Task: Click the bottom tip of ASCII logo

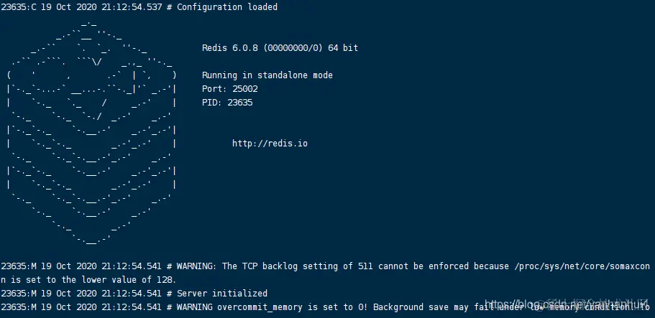Action: click(91, 240)
